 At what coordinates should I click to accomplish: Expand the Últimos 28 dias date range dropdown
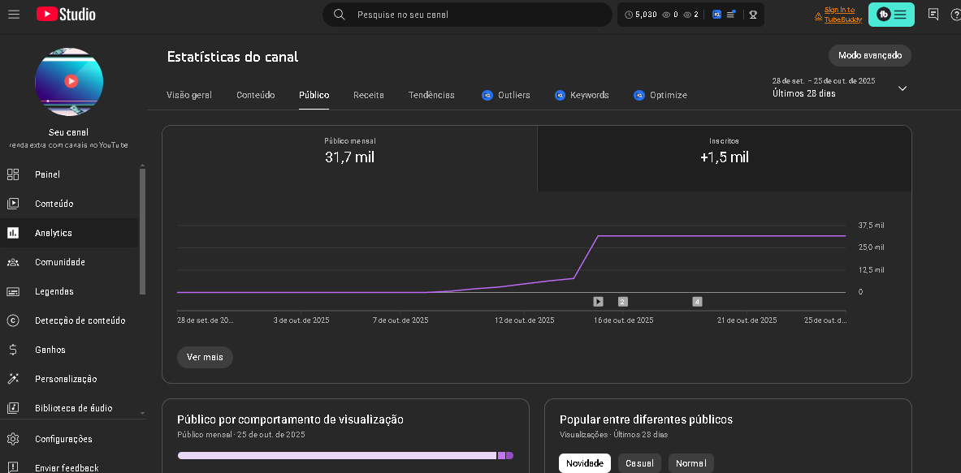pyautogui.click(x=902, y=88)
